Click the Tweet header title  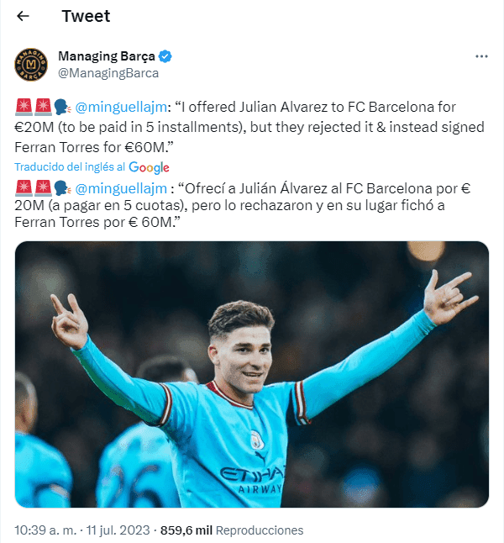[x=86, y=16]
